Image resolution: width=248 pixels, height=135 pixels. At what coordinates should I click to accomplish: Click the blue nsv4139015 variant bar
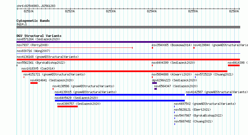click(120, 95)
